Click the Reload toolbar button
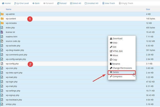This screenshot has height=107, width=160. tap(62, 3)
